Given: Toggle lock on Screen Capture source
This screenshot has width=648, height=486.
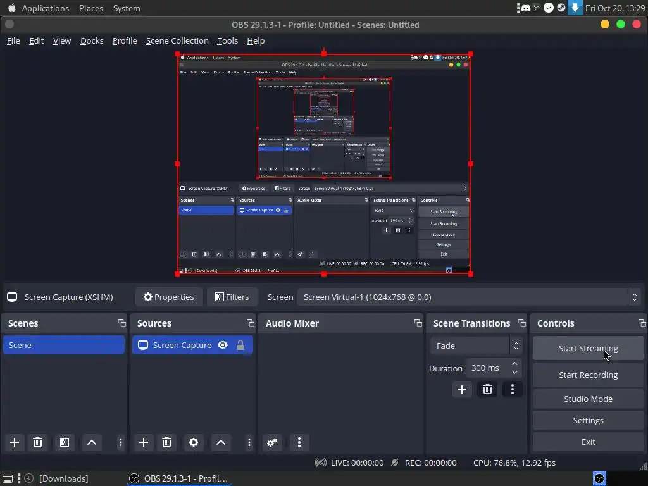Looking at the screenshot, I should point(240,345).
